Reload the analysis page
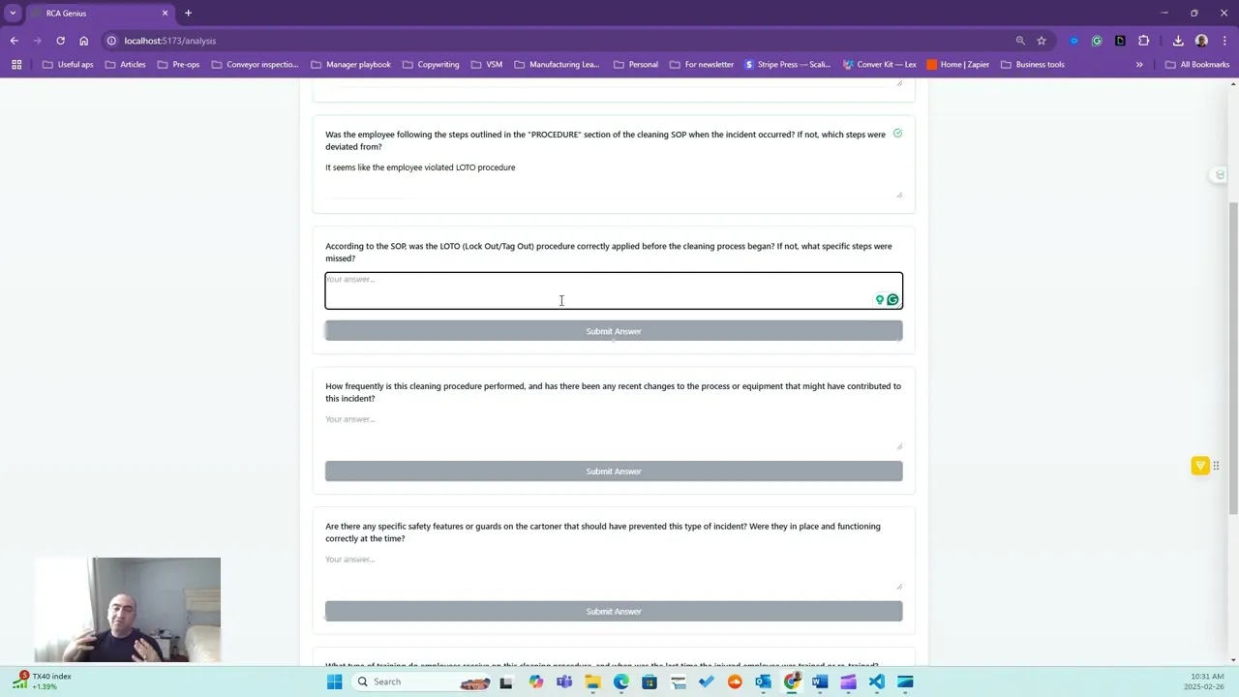The width and height of the screenshot is (1239, 697). tap(60, 41)
